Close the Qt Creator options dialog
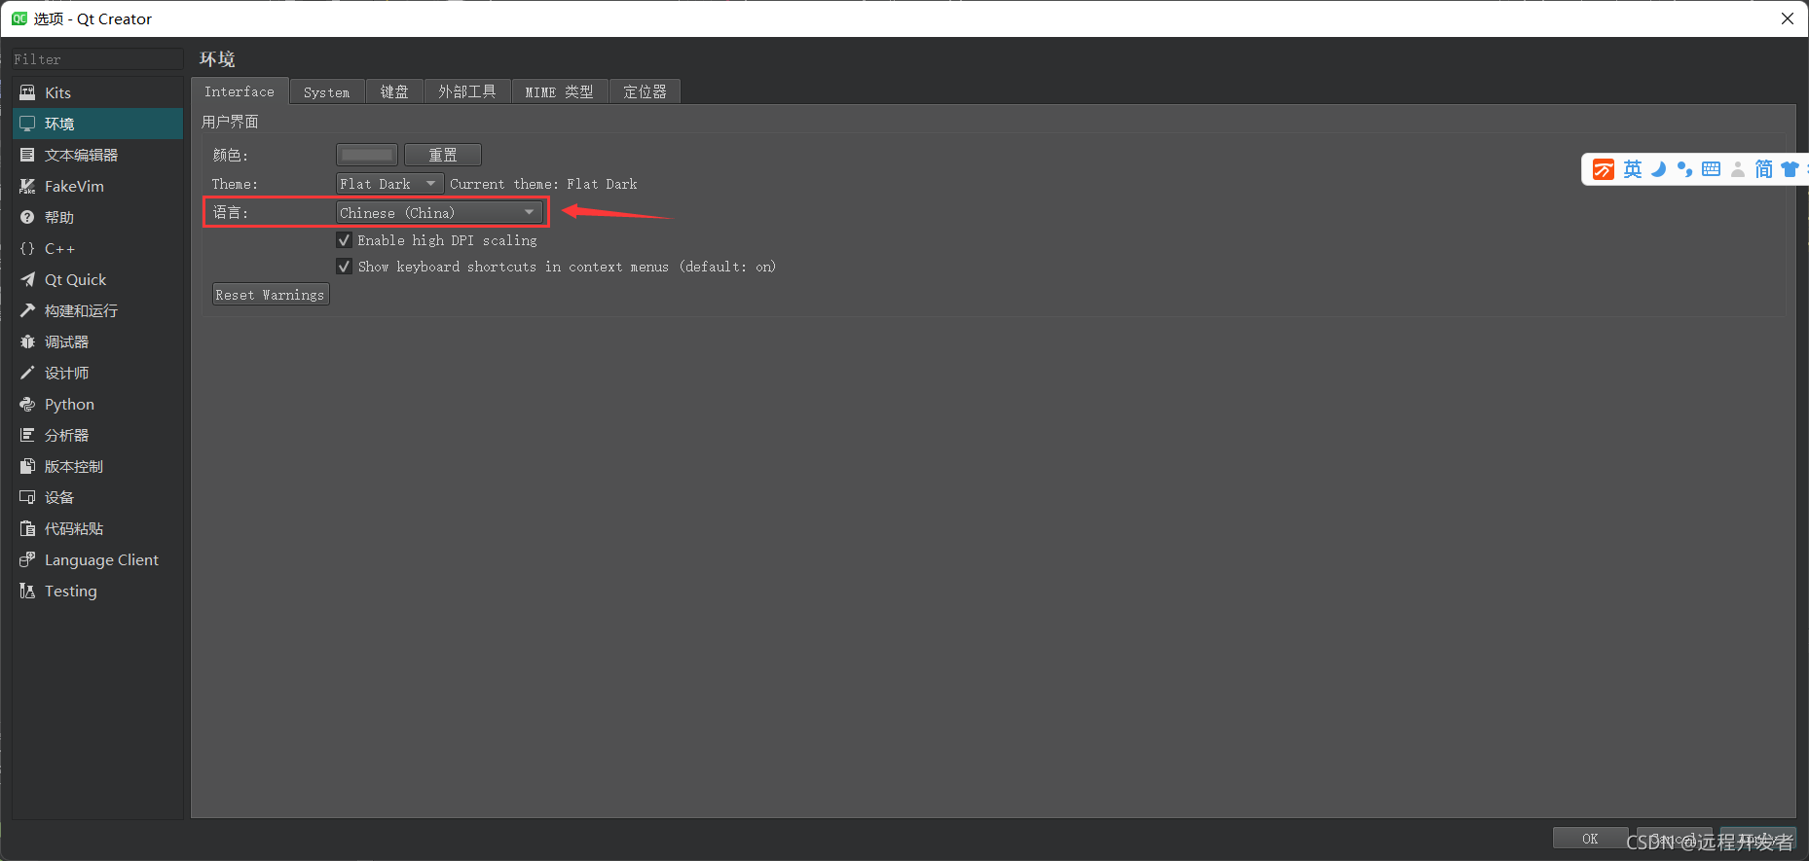This screenshot has width=1809, height=861. pos(1788,18)
